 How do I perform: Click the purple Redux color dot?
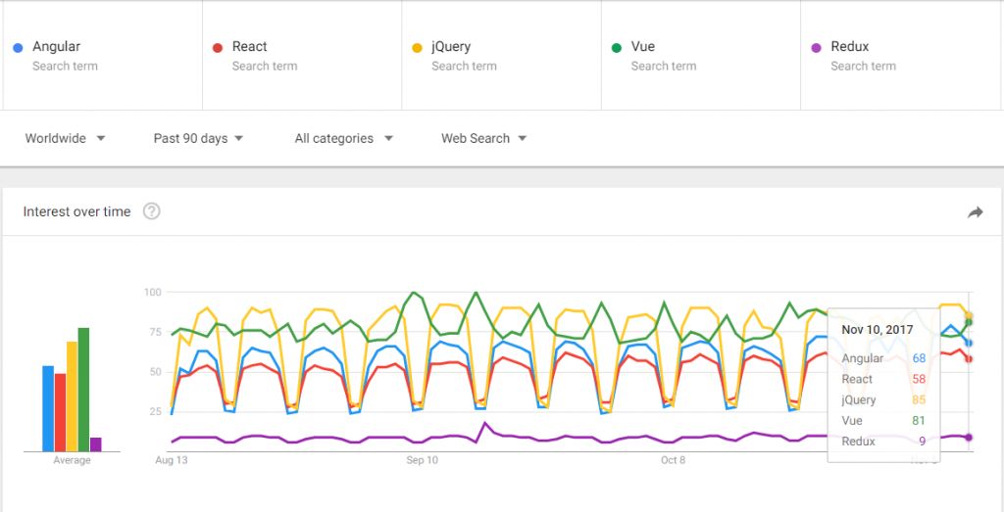[x=816, y=48]
